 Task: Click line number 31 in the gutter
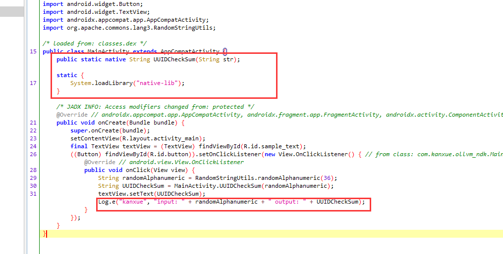pyautogui.click(x=33, y=194)
